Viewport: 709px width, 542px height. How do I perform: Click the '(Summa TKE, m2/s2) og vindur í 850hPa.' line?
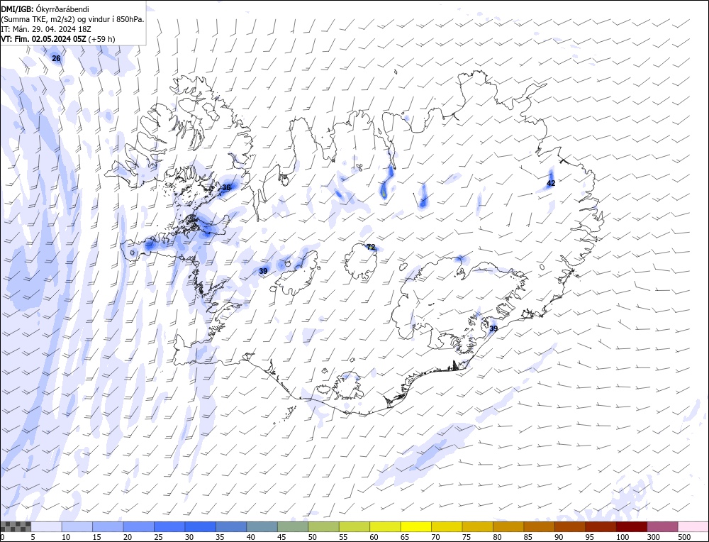coord(73,19)
